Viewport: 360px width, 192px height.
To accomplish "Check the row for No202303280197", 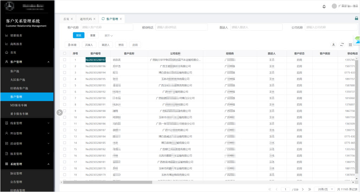I will point(65,60).
